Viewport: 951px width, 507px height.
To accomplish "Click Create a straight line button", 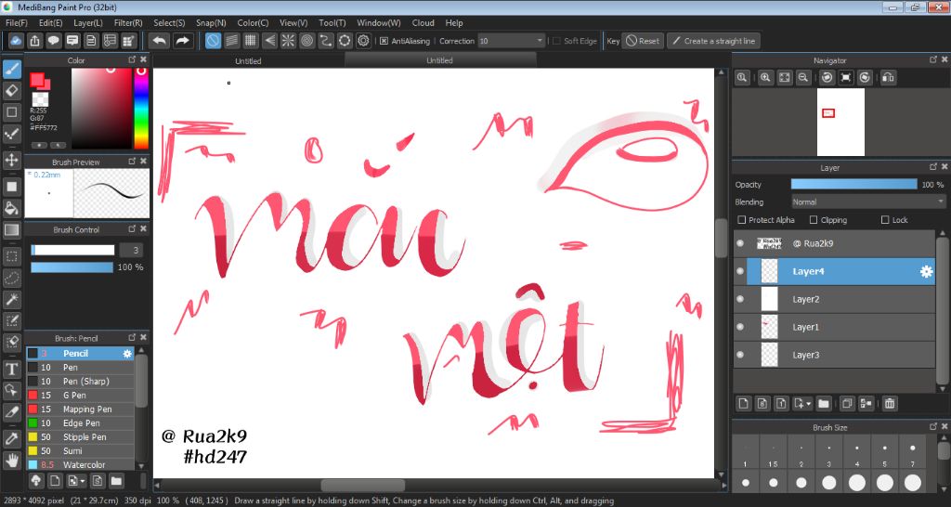I will [713, 41].
